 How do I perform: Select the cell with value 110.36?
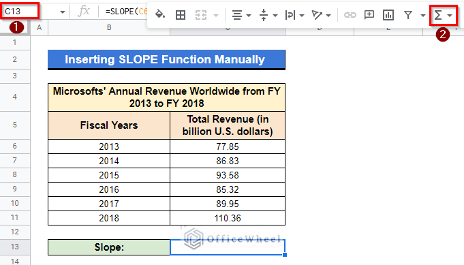coord(228,218)
